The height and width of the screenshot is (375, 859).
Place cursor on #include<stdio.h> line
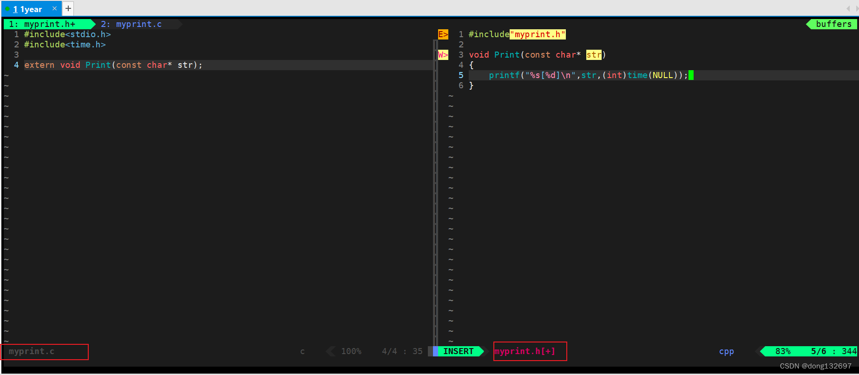tap(67, 34)
